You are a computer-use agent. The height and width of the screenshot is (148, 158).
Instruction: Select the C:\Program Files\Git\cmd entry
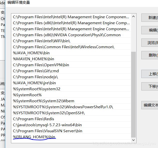[71, 71]
